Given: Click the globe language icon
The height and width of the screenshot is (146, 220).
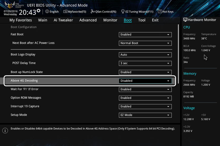Looking at the screenshot, I should [x=47, y=12].
